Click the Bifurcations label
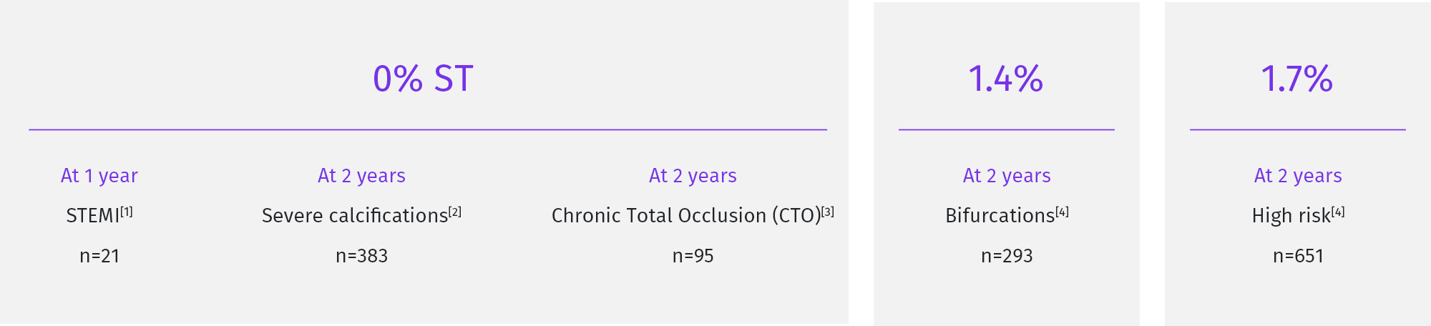The height and width of the screenshot is (326, 1431). click(x=1000, y=215)
